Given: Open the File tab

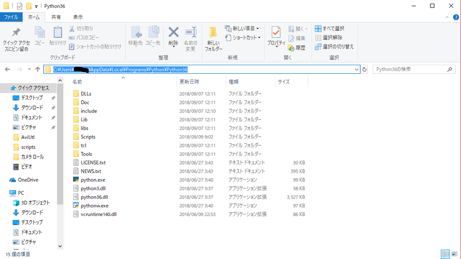Looking at the screenshot, I should click(x=11, y=17).
